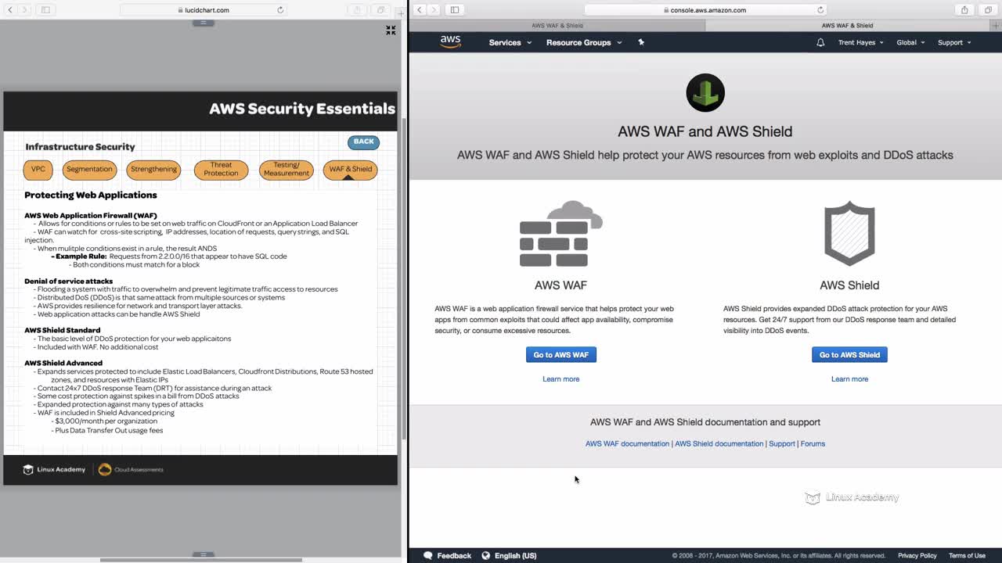Go forward in the AWS console browser window

pos(434,10)
